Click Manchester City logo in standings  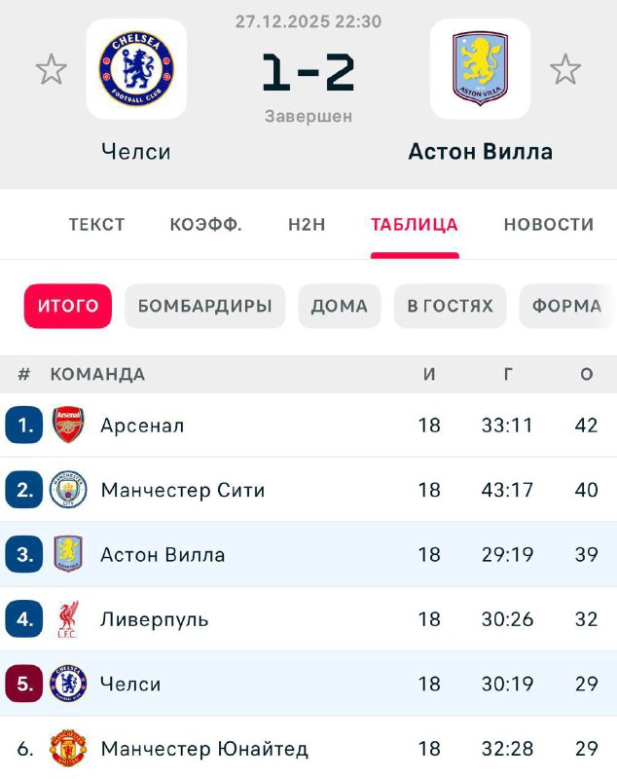68,490
